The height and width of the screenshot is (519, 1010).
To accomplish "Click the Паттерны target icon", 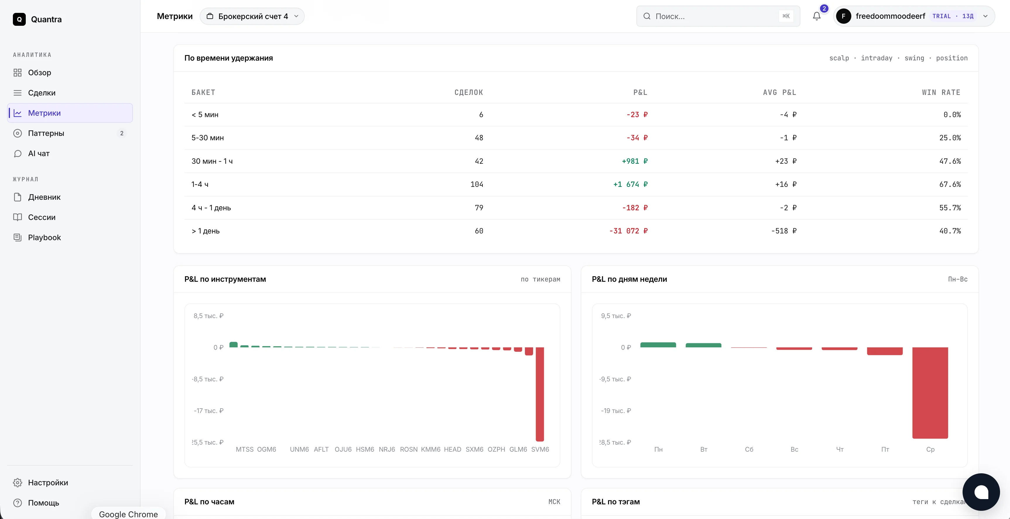I will [x=18, y=133].
